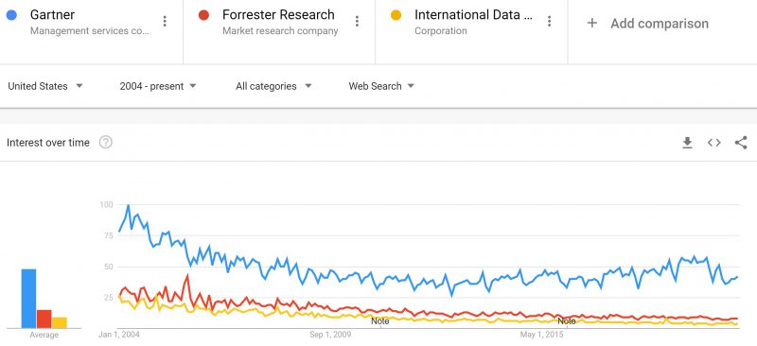Image resolution: width=757 pixels, height=346 pixels.
Task: Share the interest over time chart
Action: pyautogui.click(x=741, y=143)
